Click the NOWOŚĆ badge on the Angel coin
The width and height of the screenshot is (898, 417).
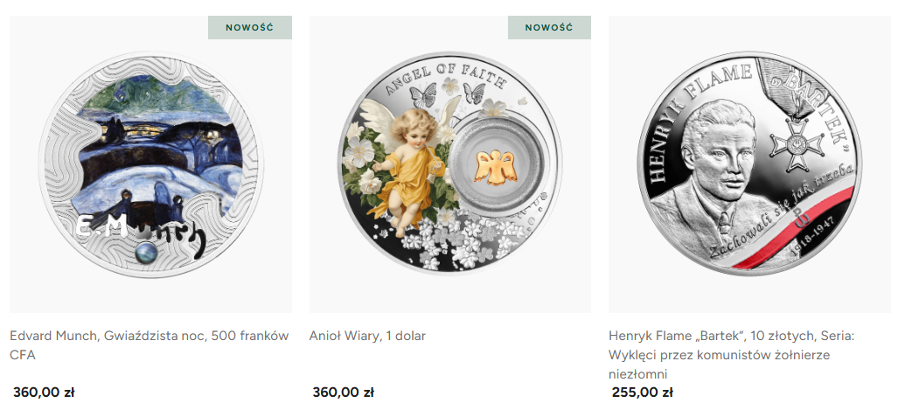pos(549,27)
